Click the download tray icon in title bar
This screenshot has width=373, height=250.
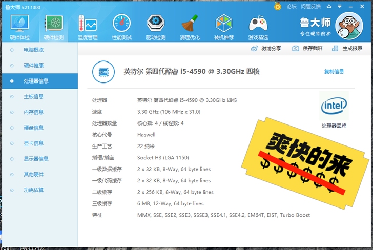[x=329, y=7]
